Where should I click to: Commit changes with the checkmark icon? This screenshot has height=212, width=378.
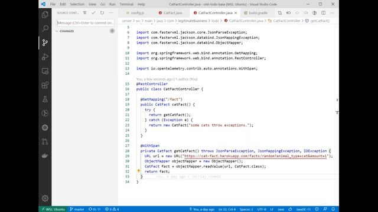(93, 13)
